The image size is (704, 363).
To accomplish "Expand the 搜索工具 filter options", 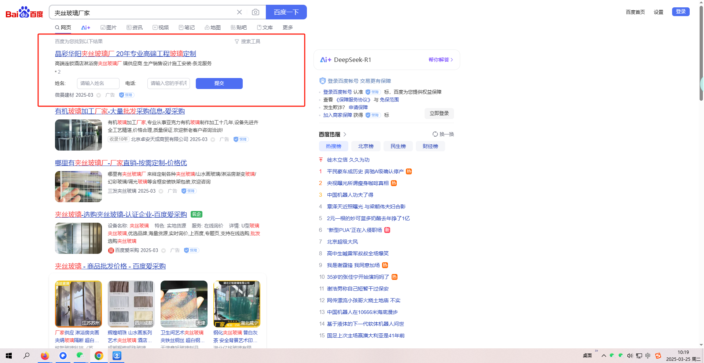I will (247, 41).
